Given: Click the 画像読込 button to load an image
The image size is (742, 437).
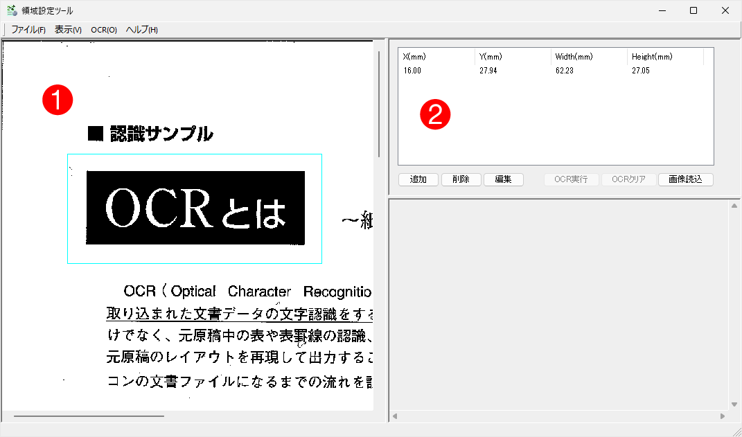Looking at the screenshot, I should 685,179.
